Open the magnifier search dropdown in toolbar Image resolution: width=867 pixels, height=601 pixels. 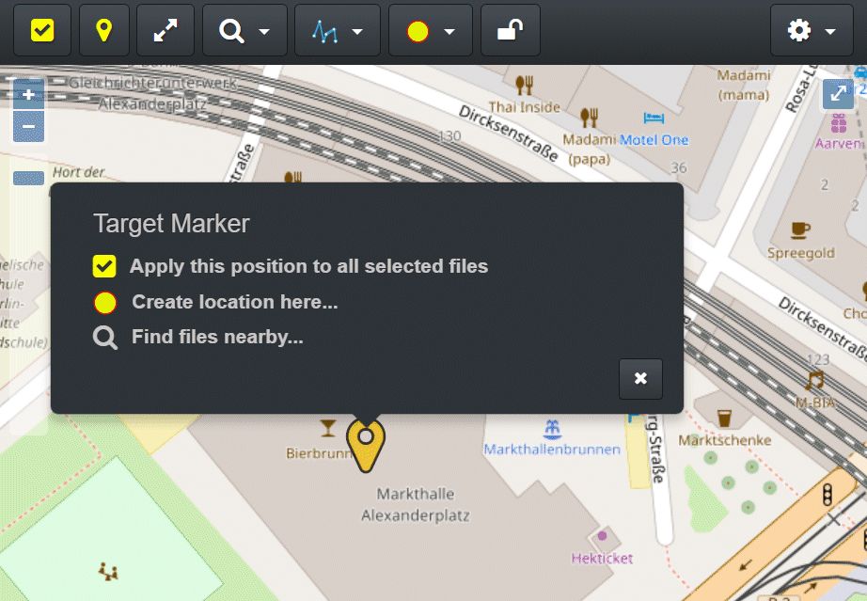[x=244, y=30]
